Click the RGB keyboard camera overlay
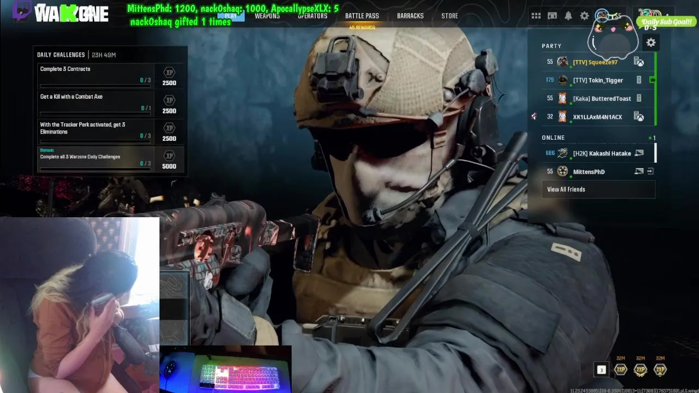 coord(226,370)
